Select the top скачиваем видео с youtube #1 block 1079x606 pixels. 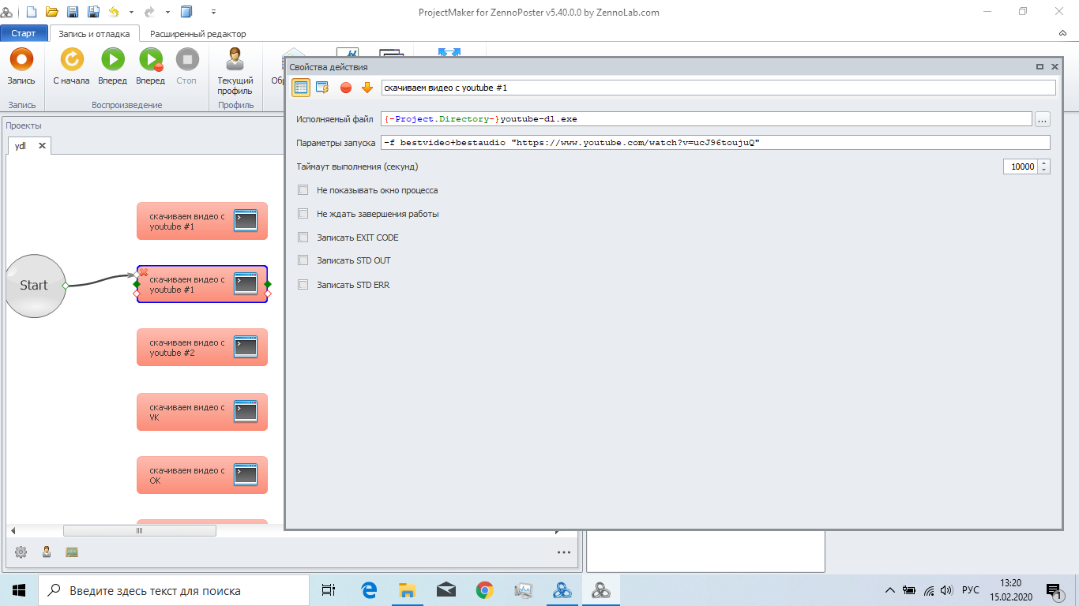coord(202,221)
